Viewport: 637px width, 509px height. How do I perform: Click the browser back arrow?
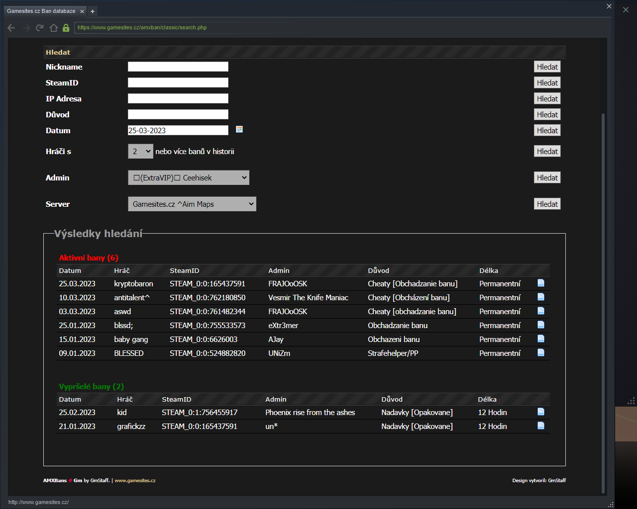[x=11, y=28]
